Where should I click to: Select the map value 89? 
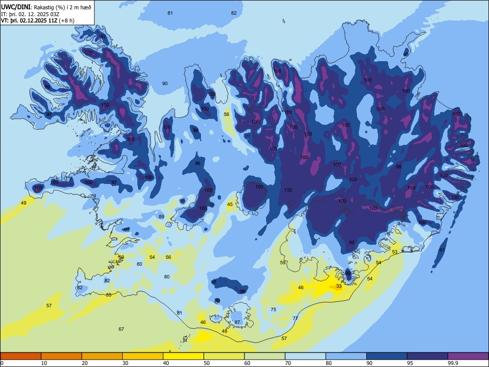click(161, 217)
